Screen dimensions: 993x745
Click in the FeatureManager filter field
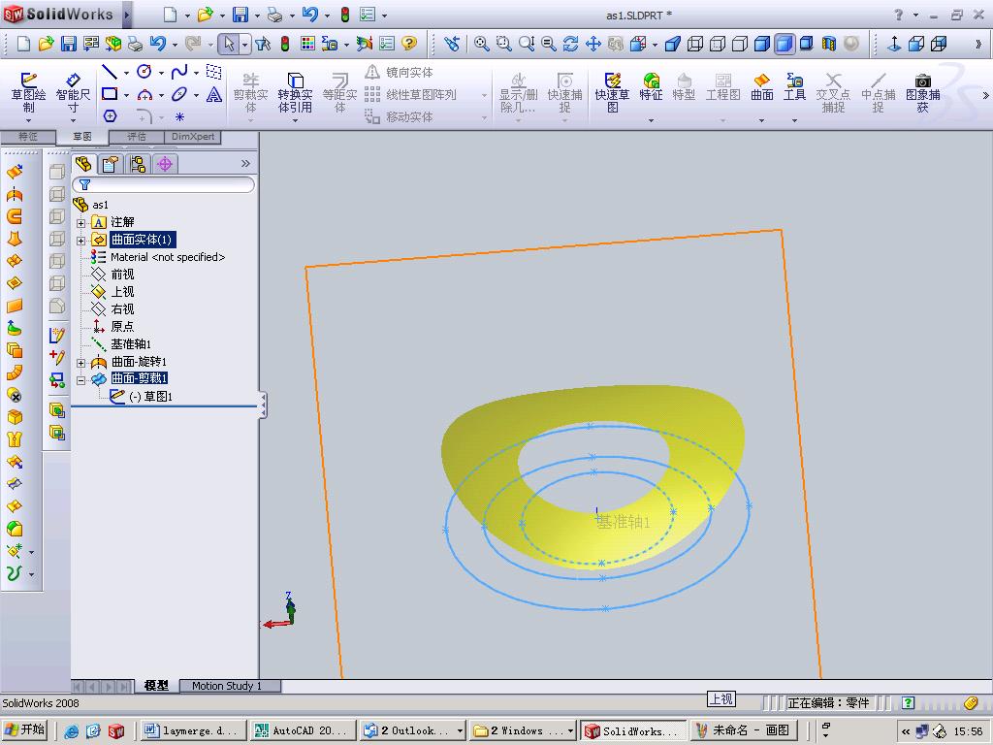click(x=163, y=184)
